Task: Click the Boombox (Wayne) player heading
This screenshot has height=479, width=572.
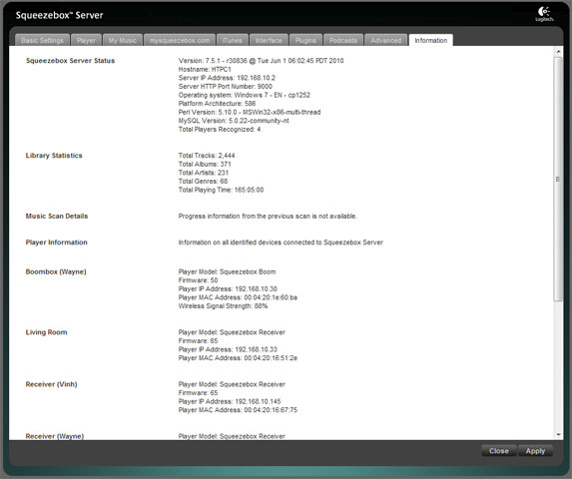Action: 56,271
